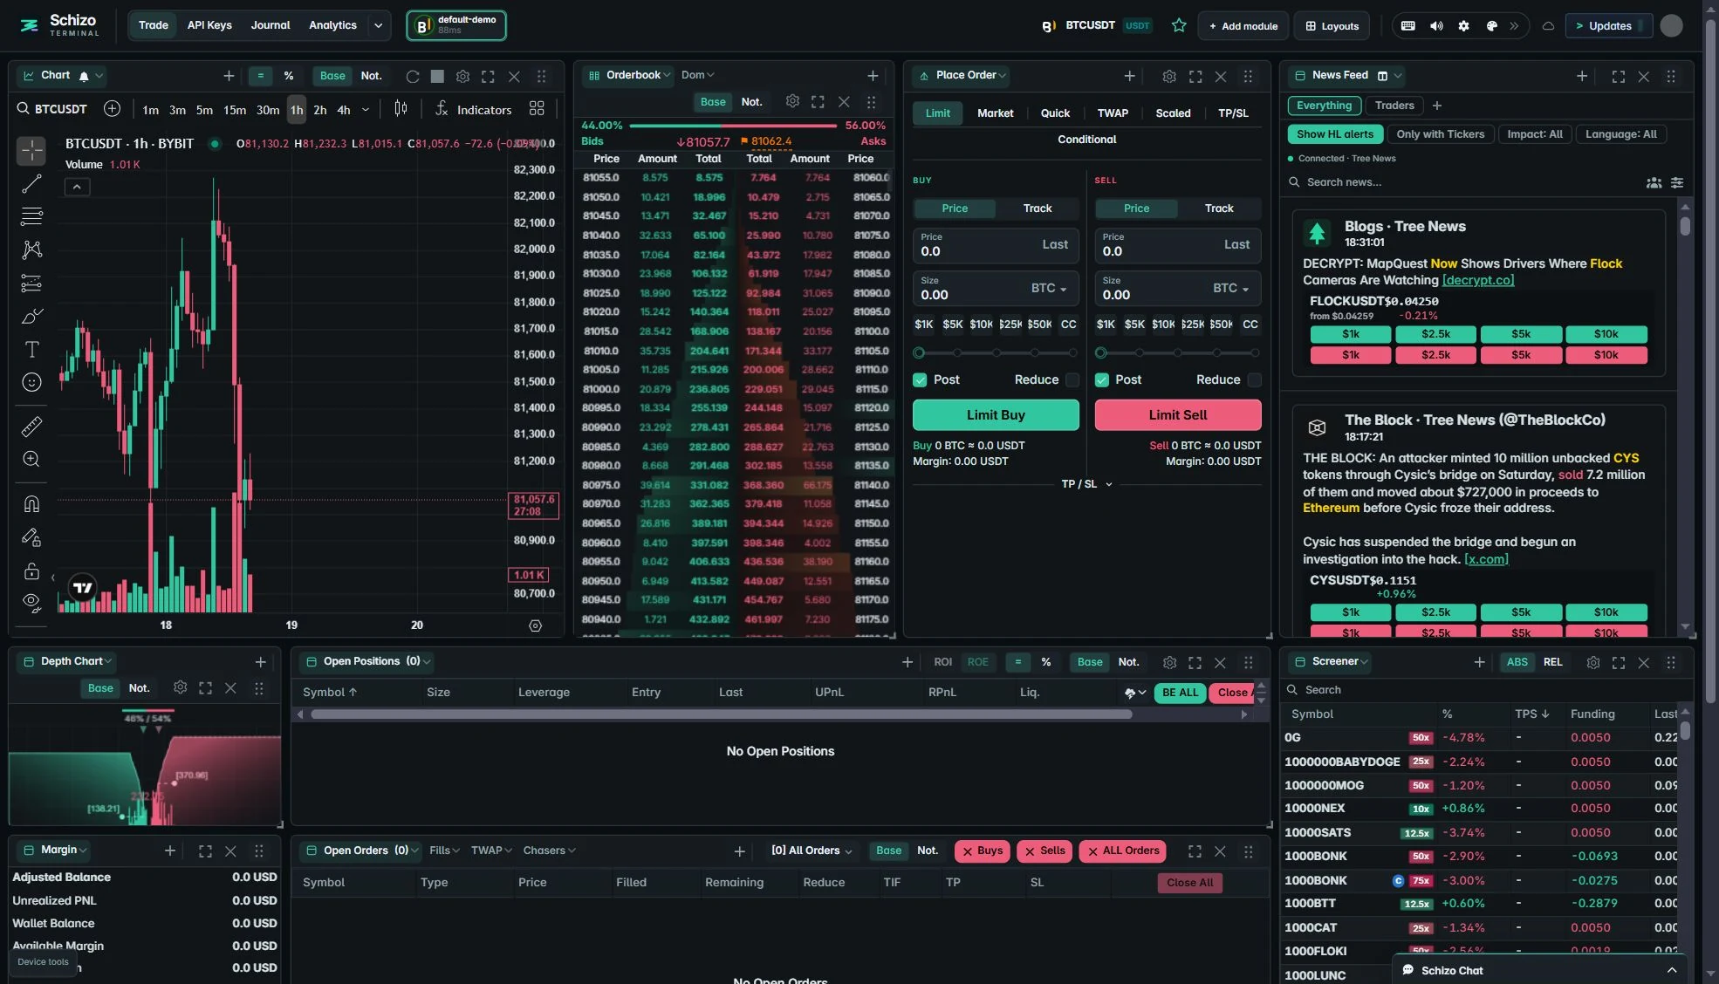
Task: Open Screener settings gear
Action: click(1593, 662)
